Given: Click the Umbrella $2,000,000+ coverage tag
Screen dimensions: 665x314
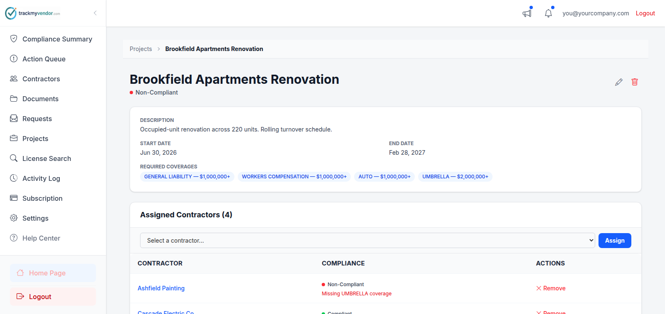Looking at the screenshot, I should pyautogui.click(x=455, y=177).
